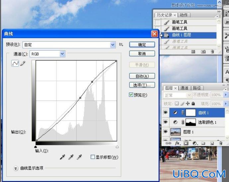
Task: Lock image pixels brush icon
Action: pos(182,104)
